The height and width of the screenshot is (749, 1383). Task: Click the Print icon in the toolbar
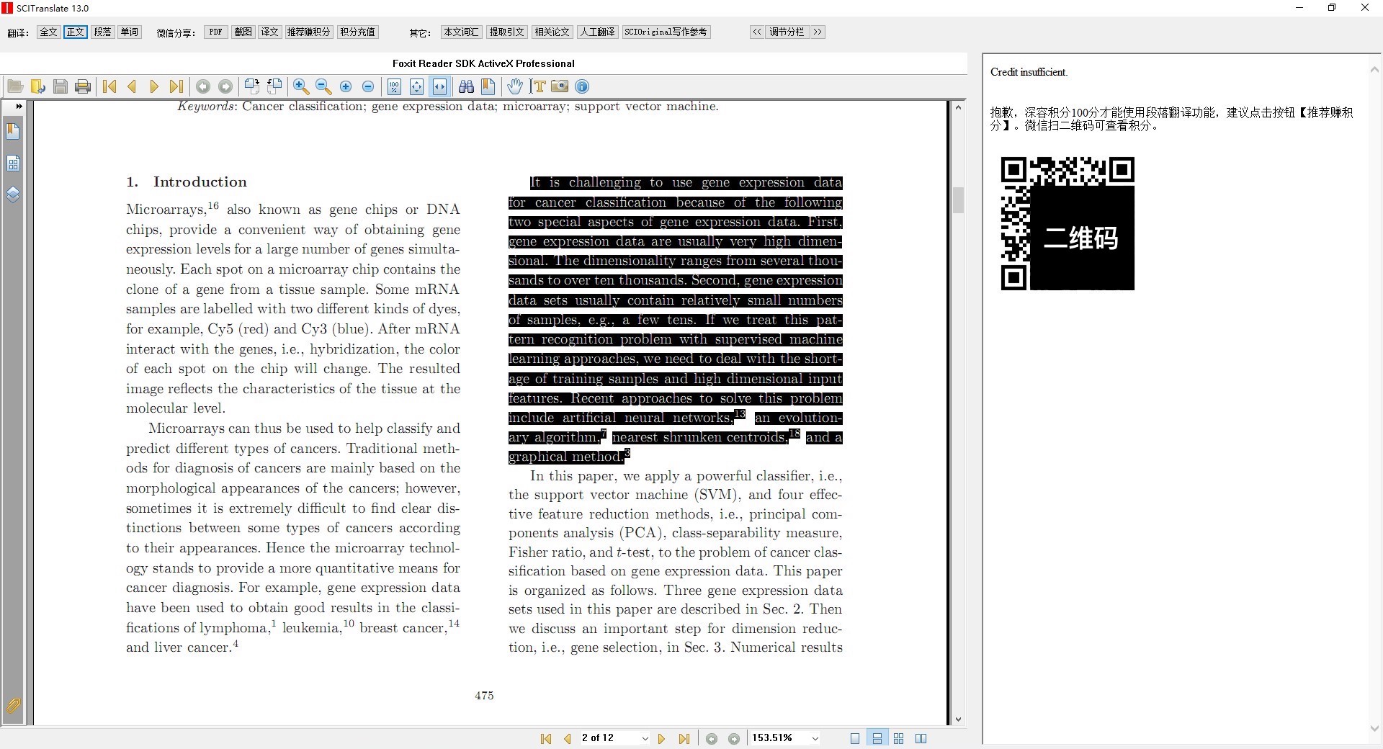point(83,86)
